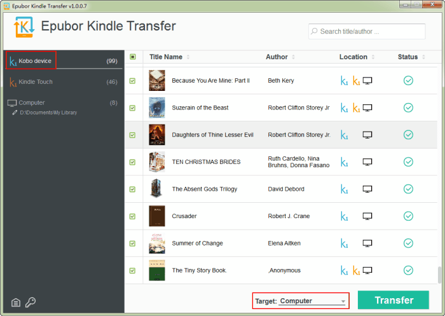Click Suzerain of the Beast cover thumbnail
Viewport: 445px width, 316px height.
(x=157, y=108)
